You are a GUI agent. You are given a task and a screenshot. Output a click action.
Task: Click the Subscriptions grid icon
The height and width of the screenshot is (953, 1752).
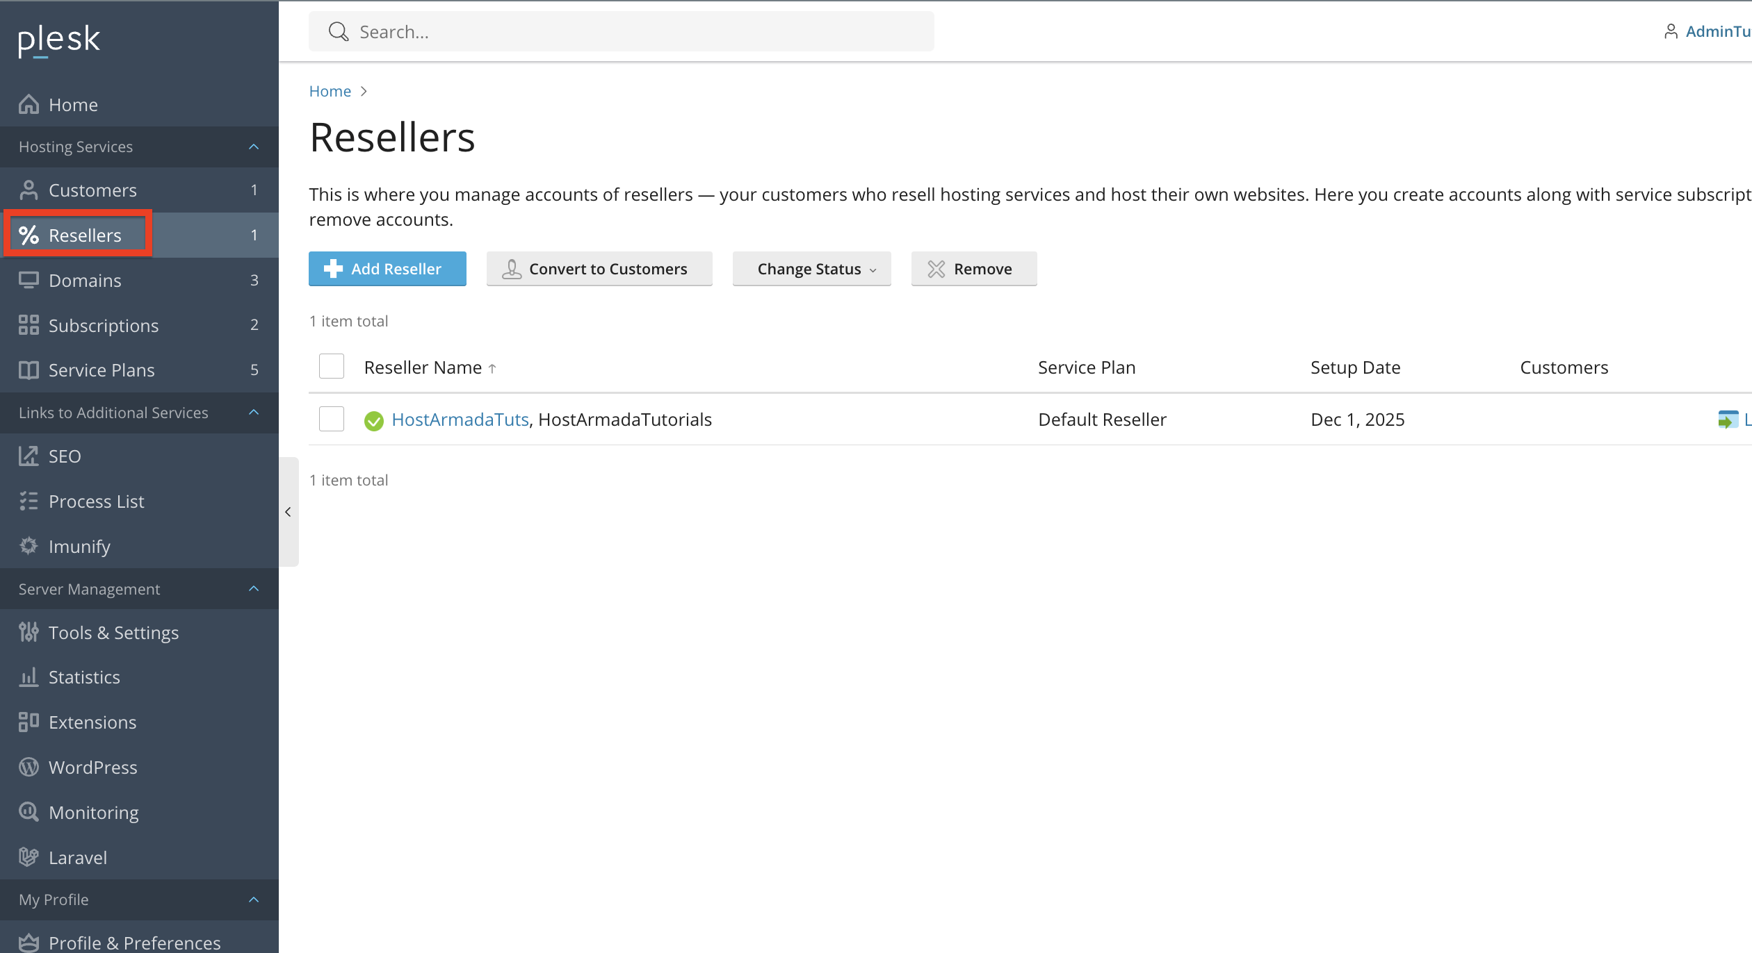click(x=29, y=325)
